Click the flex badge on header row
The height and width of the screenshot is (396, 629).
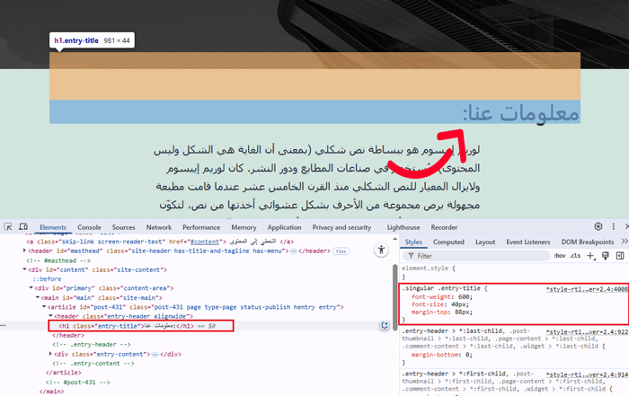tap(341, 251)
